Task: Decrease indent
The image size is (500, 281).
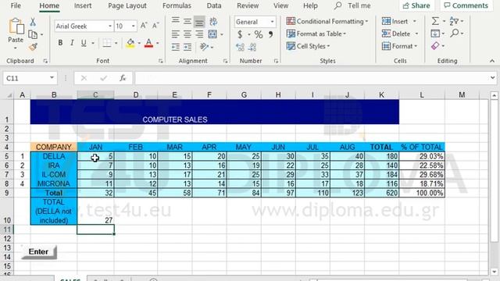Action: 175,47
